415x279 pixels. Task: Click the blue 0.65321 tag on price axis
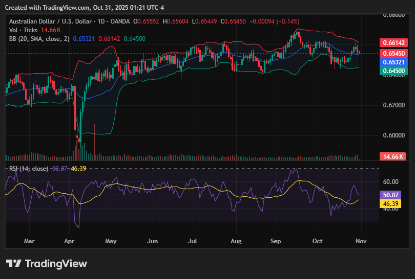click(392, 61)
